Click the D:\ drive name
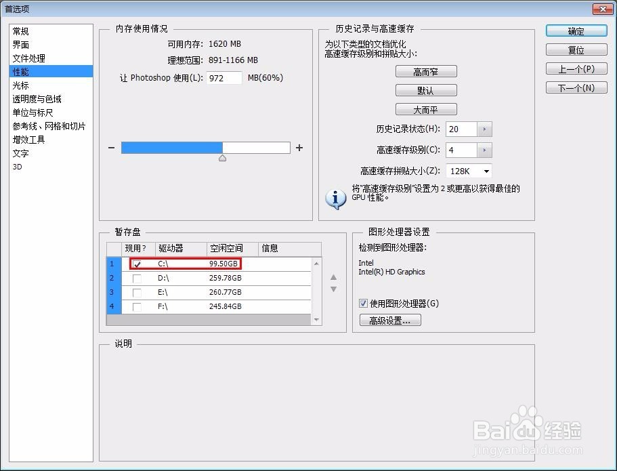Screen dimensions: 617x471 [x=163, y=278]
